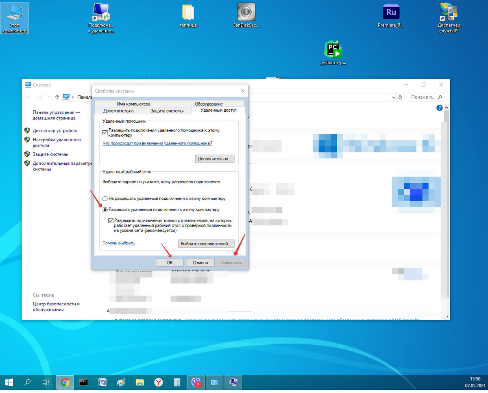Open Command Prompt from the taskbar
Viewport: 488px width, 393px height.
[83, 382]
